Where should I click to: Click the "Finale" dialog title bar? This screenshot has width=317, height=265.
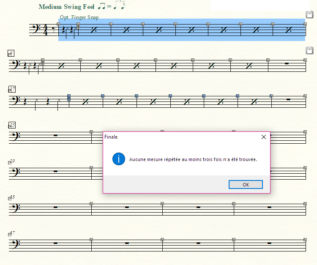(x=178, y=137)
